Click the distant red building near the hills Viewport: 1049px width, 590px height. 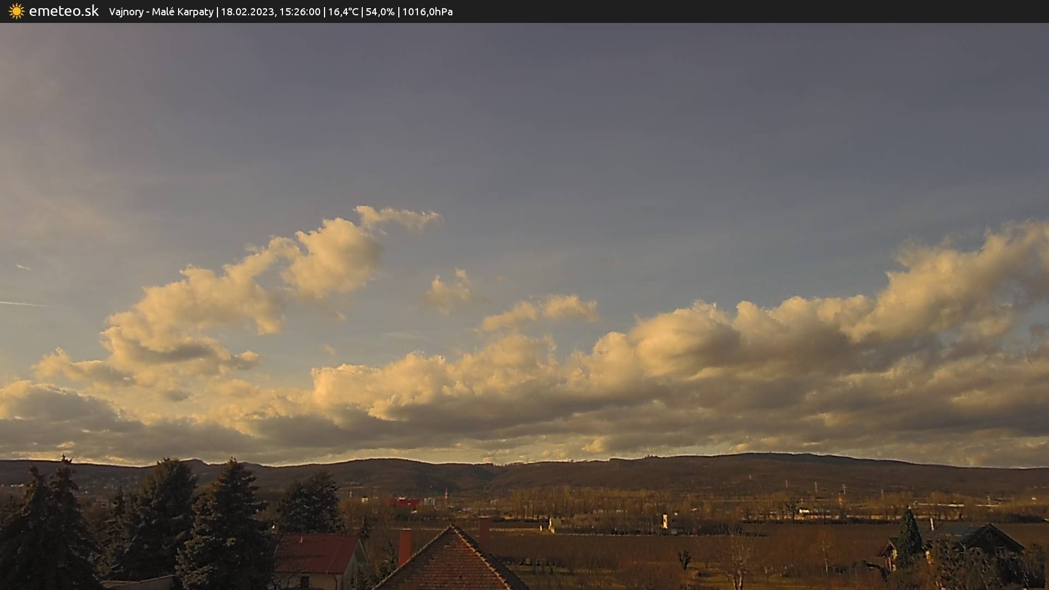pyautogui.click(x=404, y=502)
